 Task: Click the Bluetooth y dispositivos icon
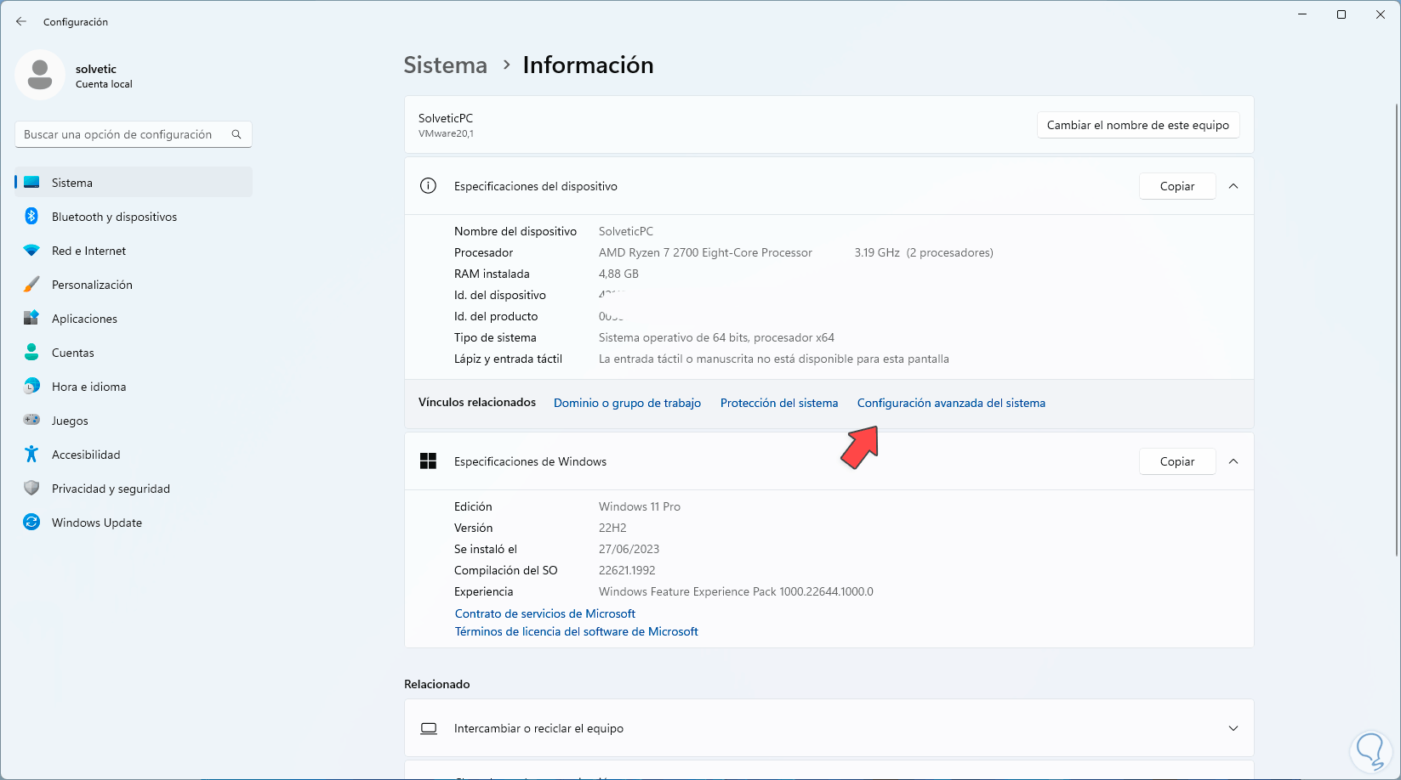point(31,217)
